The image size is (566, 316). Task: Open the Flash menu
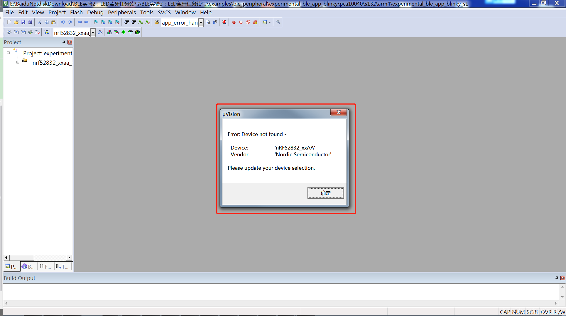click(x=76, y=13)
